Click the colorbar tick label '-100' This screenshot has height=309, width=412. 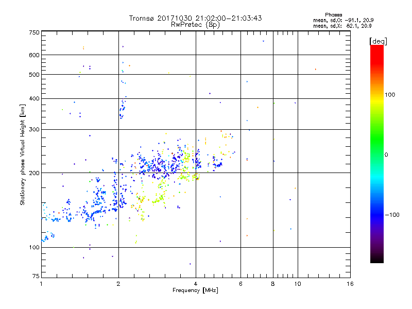[x=392, y=215]
